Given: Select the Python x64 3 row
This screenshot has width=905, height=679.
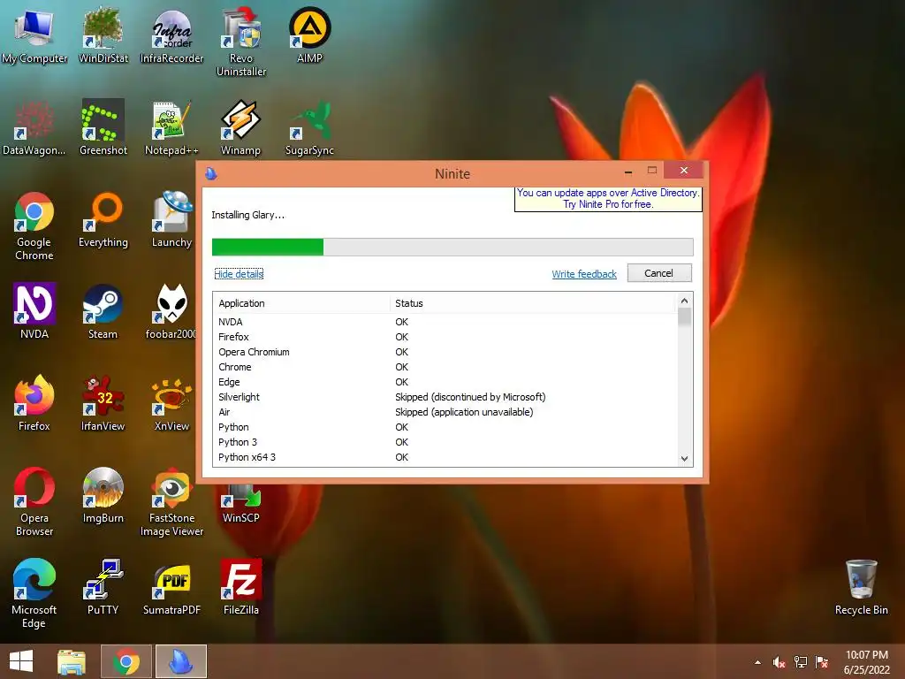Looking at the screenshot, I should click(445, 457).
